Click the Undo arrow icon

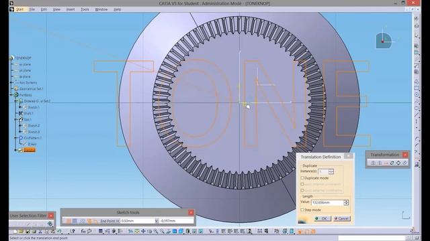[x=59, y=231]
